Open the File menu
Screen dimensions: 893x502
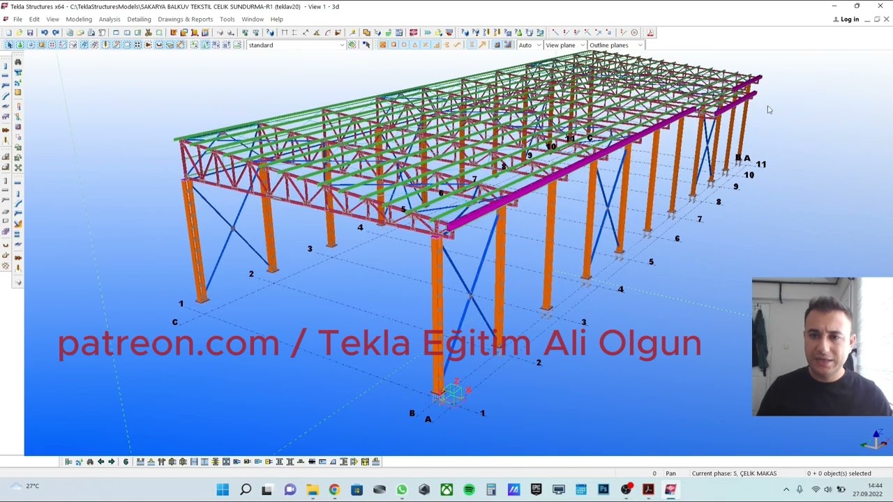tap(17, 19)
